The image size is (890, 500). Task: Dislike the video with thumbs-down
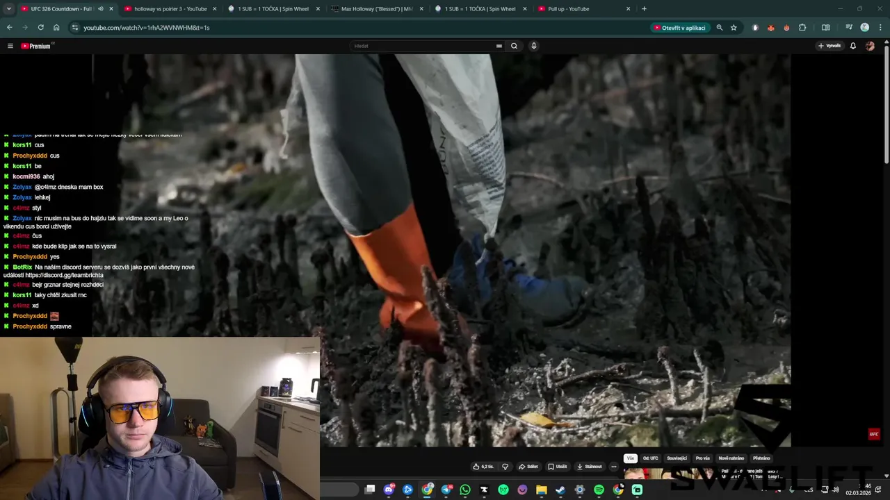[x=505, y=467]
